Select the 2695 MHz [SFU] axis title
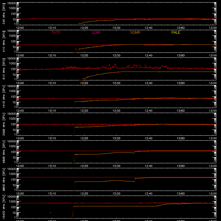Screen dimensions: 221x221 click(x=4, y=124)
